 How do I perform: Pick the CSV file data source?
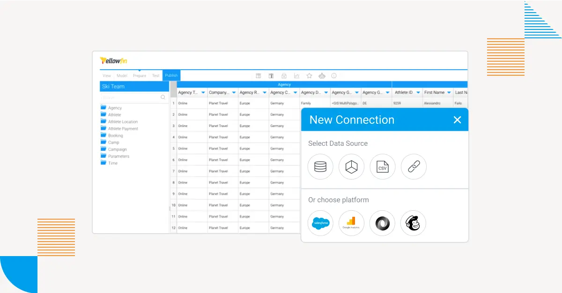point(383,167)
